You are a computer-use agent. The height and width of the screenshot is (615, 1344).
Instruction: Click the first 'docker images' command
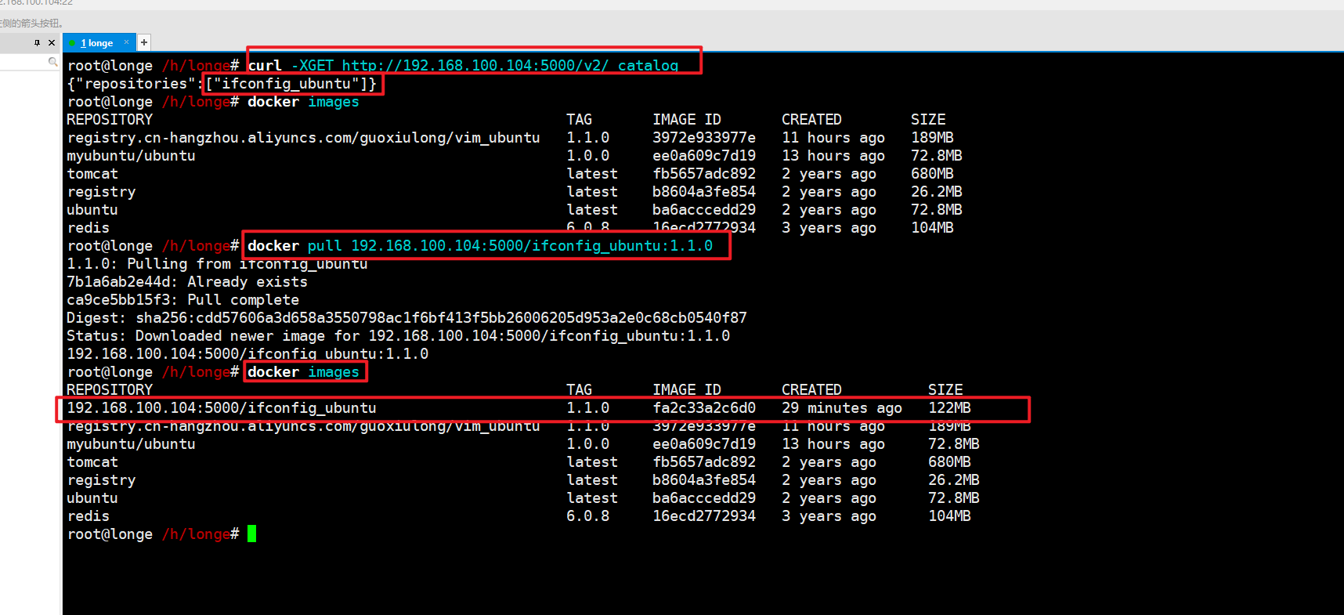click(x=303, y=102)
